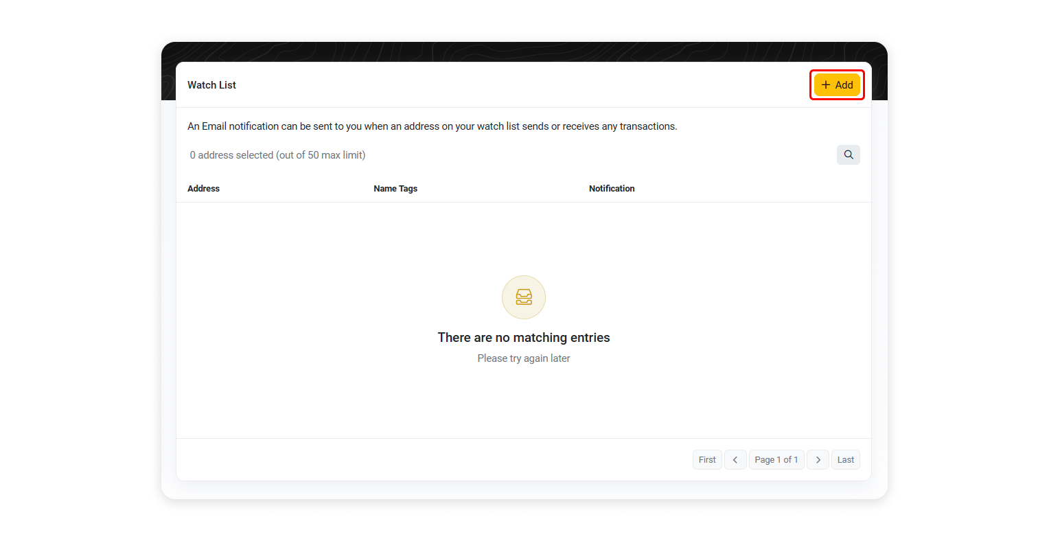The image size is (1049, 541).
Task: Click the Add button
Action: coord(837,85)
